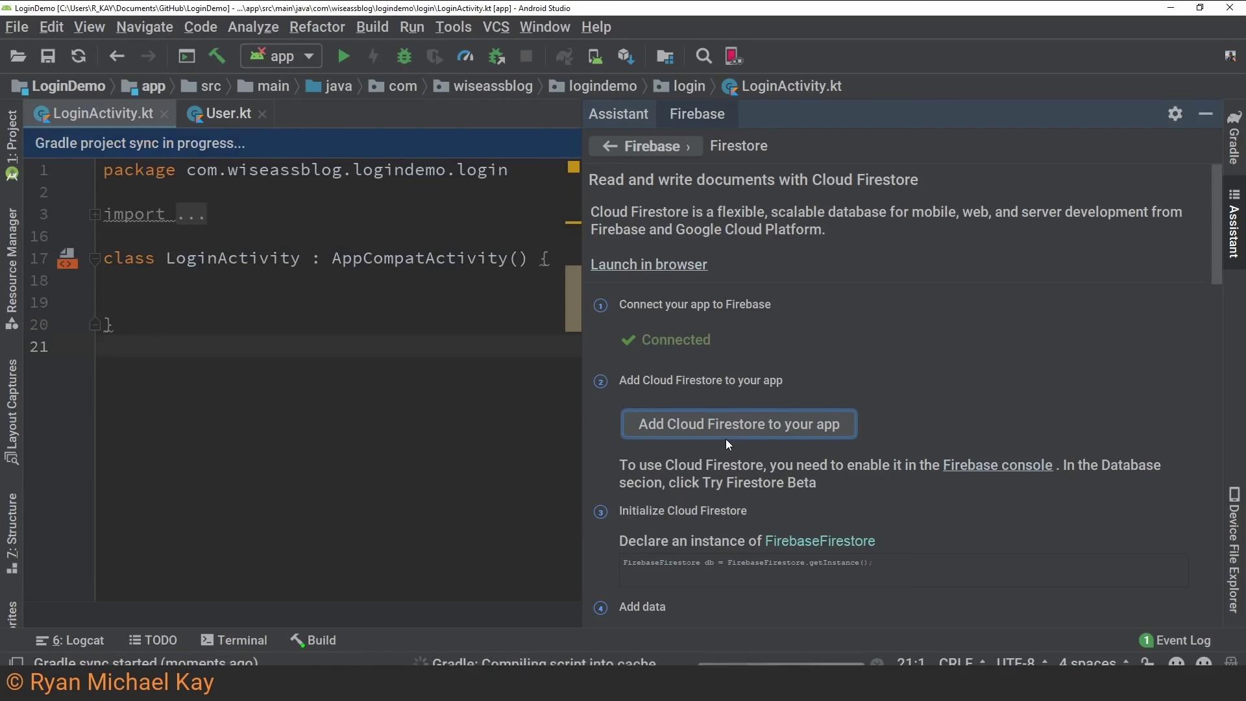Run the app with the green play icon
This screenshot has height=701, width=1246.
click(344, 56)
